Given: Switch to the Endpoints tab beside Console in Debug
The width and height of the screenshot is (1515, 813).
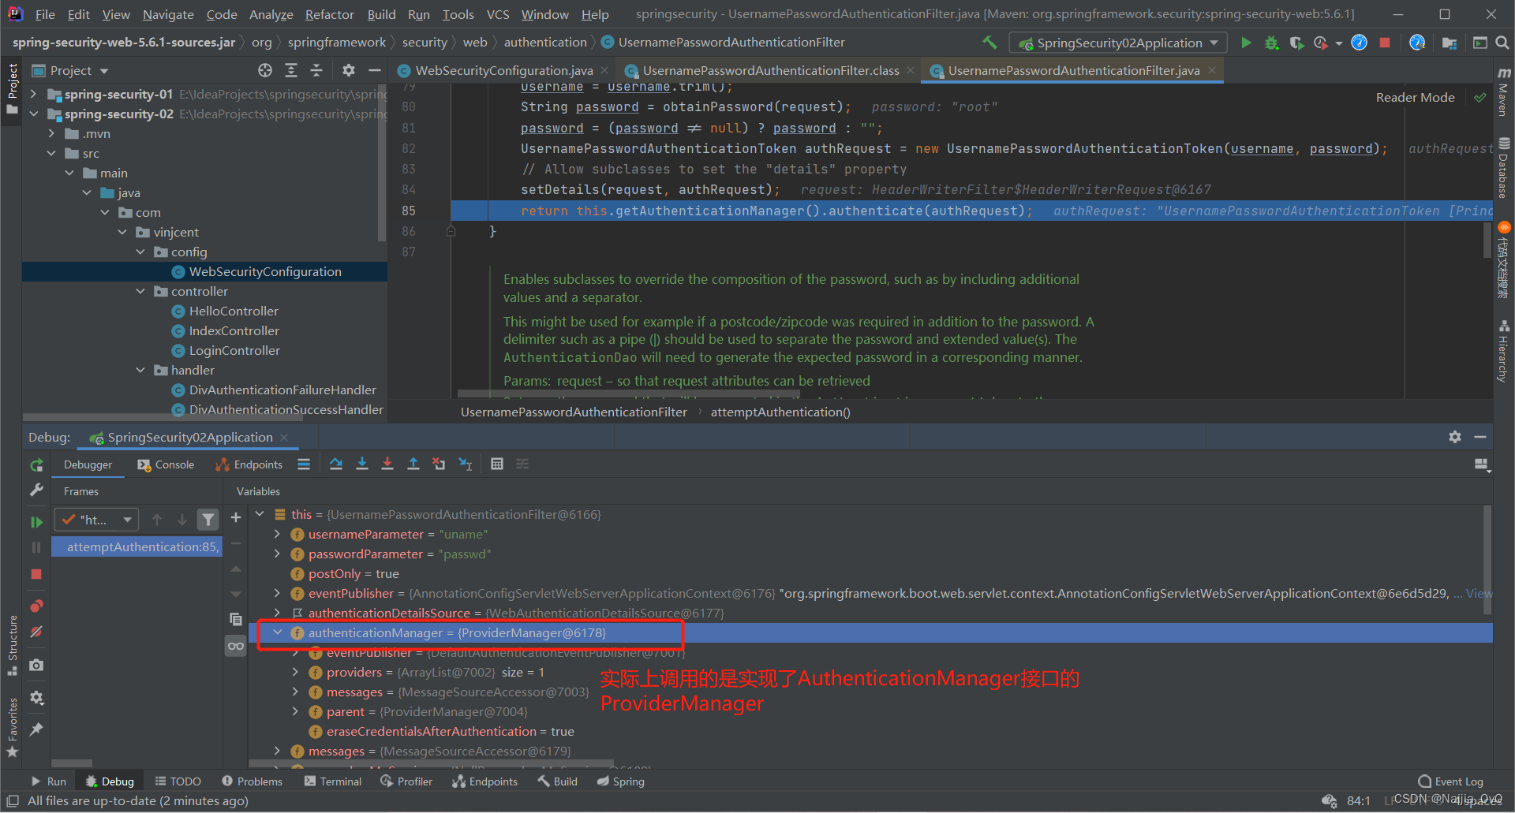Looking at the screenshot, I should point(249,464).
